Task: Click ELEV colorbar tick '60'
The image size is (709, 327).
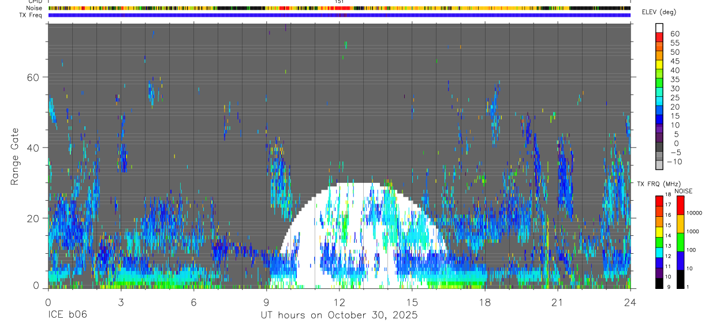Action: 674,34
